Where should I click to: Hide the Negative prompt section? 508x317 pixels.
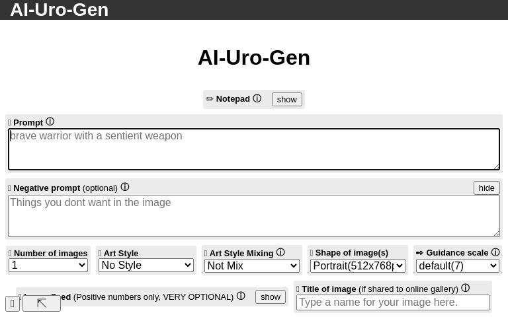[486, 188]
